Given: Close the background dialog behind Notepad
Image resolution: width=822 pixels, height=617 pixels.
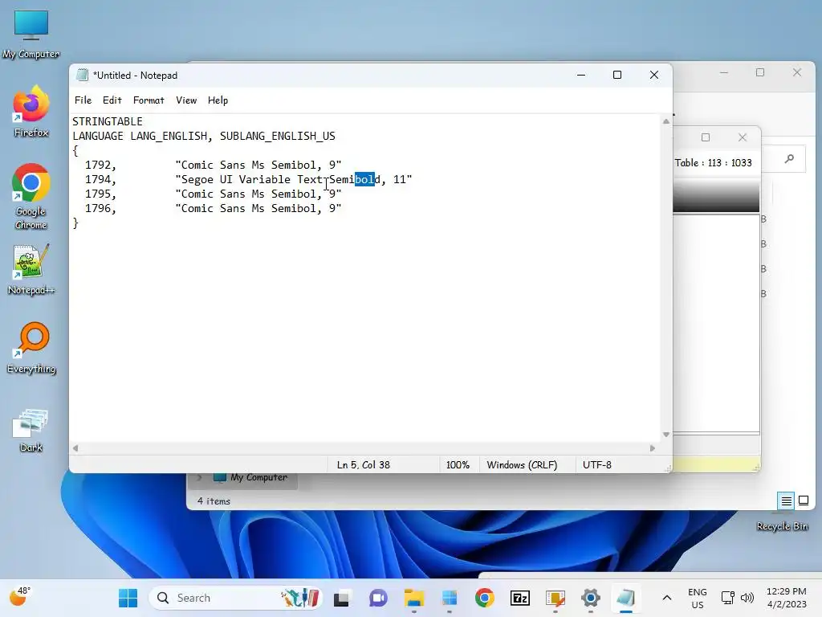Looking at the screenshot, I should point(742,137).
